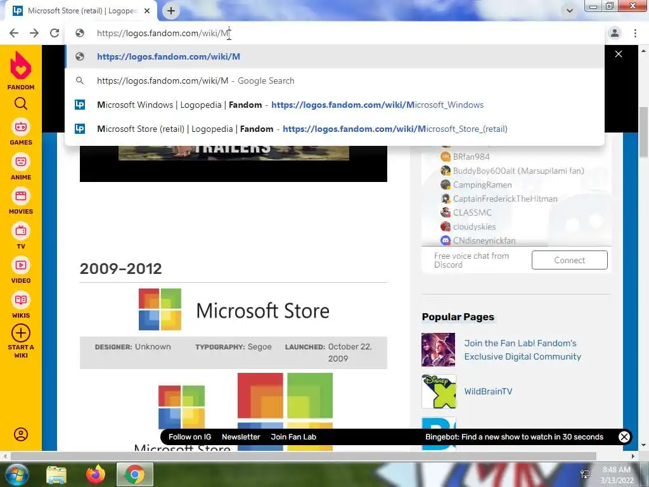Open the Games section icon
Viewport: 649px width, 487px height.
(x=21, y=127)
